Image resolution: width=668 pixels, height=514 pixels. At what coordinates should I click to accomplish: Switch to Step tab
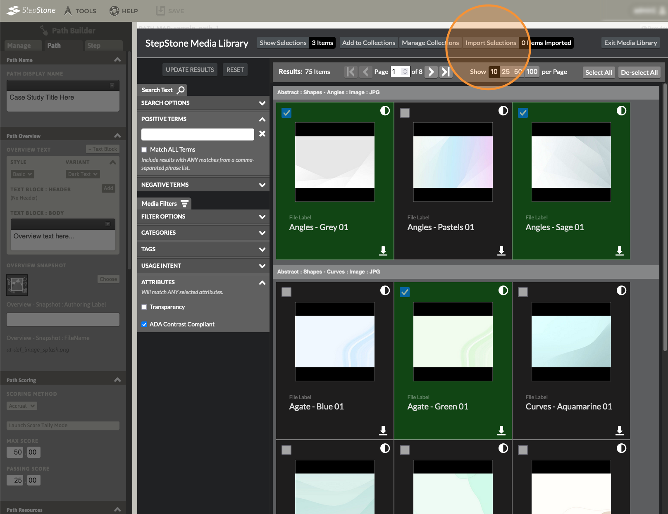(x=103, y=45)
